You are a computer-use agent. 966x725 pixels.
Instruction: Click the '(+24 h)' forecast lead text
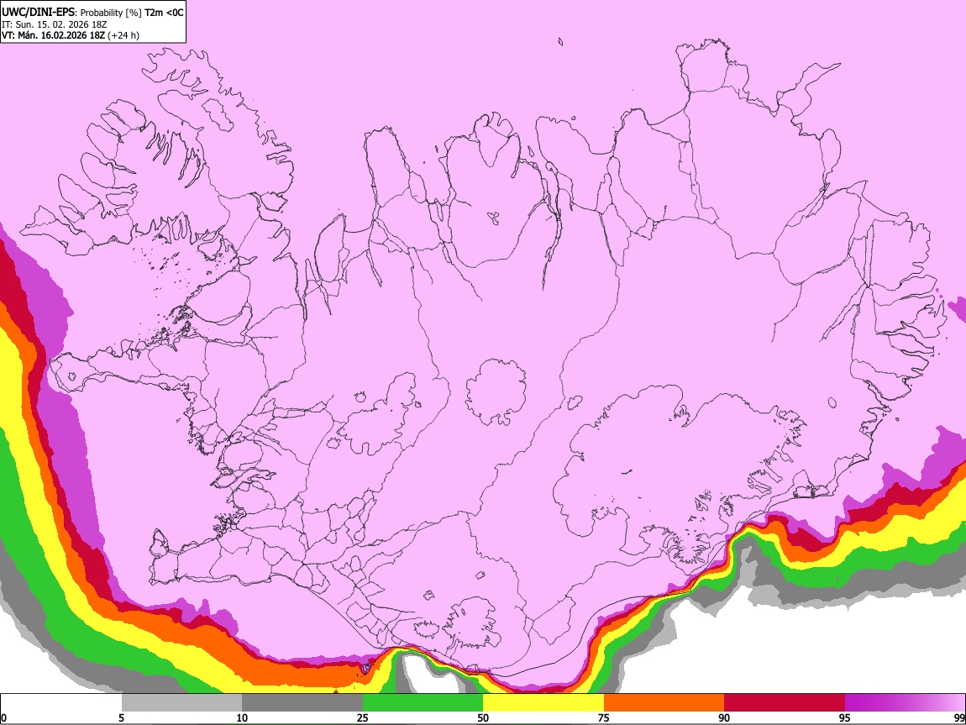pos(123,35)
